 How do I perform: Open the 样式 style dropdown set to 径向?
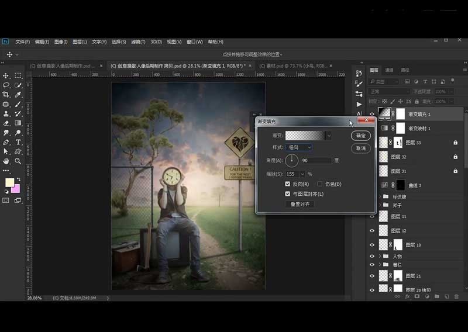(298, 147)
